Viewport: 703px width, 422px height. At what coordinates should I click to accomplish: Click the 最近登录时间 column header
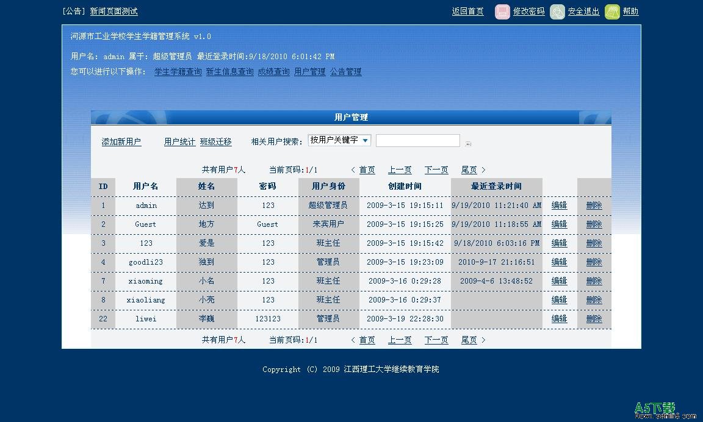tap(496, 187)
